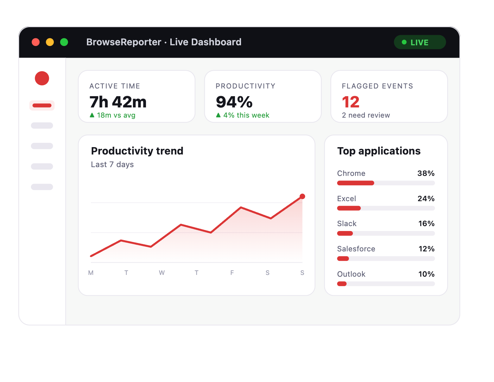Click the up arrow beside 4% this week

(x=218, y=115)
